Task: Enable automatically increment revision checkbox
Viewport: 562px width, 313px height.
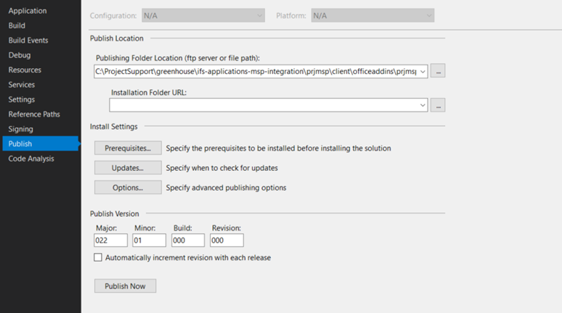Action: pos(98,257)
